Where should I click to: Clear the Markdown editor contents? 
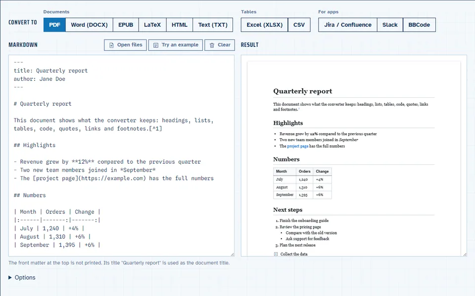pyautogui.click(x=220, y=45)
